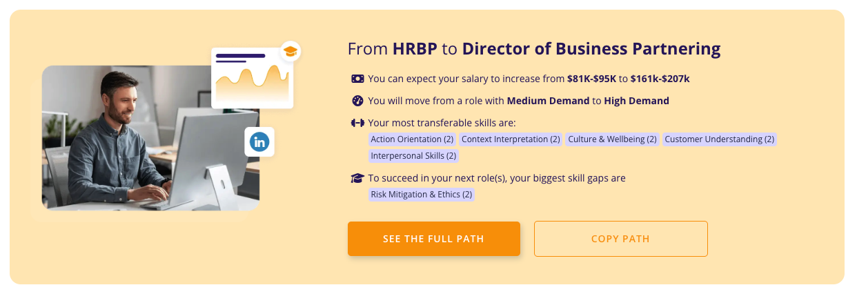Click the Director of Business Partnering heading
Image resolution: width=857 pixels, height=294 pixels.
pyautogui.click(x=591, y=49)
